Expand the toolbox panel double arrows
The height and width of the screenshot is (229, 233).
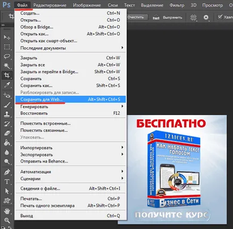[3, 25]
